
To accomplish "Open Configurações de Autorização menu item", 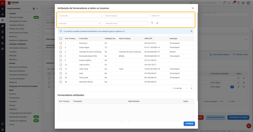I will 20,113.
